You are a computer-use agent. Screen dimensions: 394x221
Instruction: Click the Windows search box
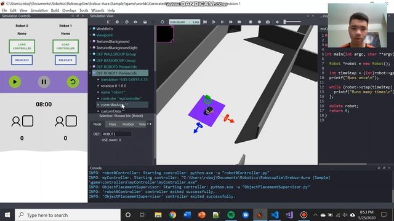coord(68,215)
